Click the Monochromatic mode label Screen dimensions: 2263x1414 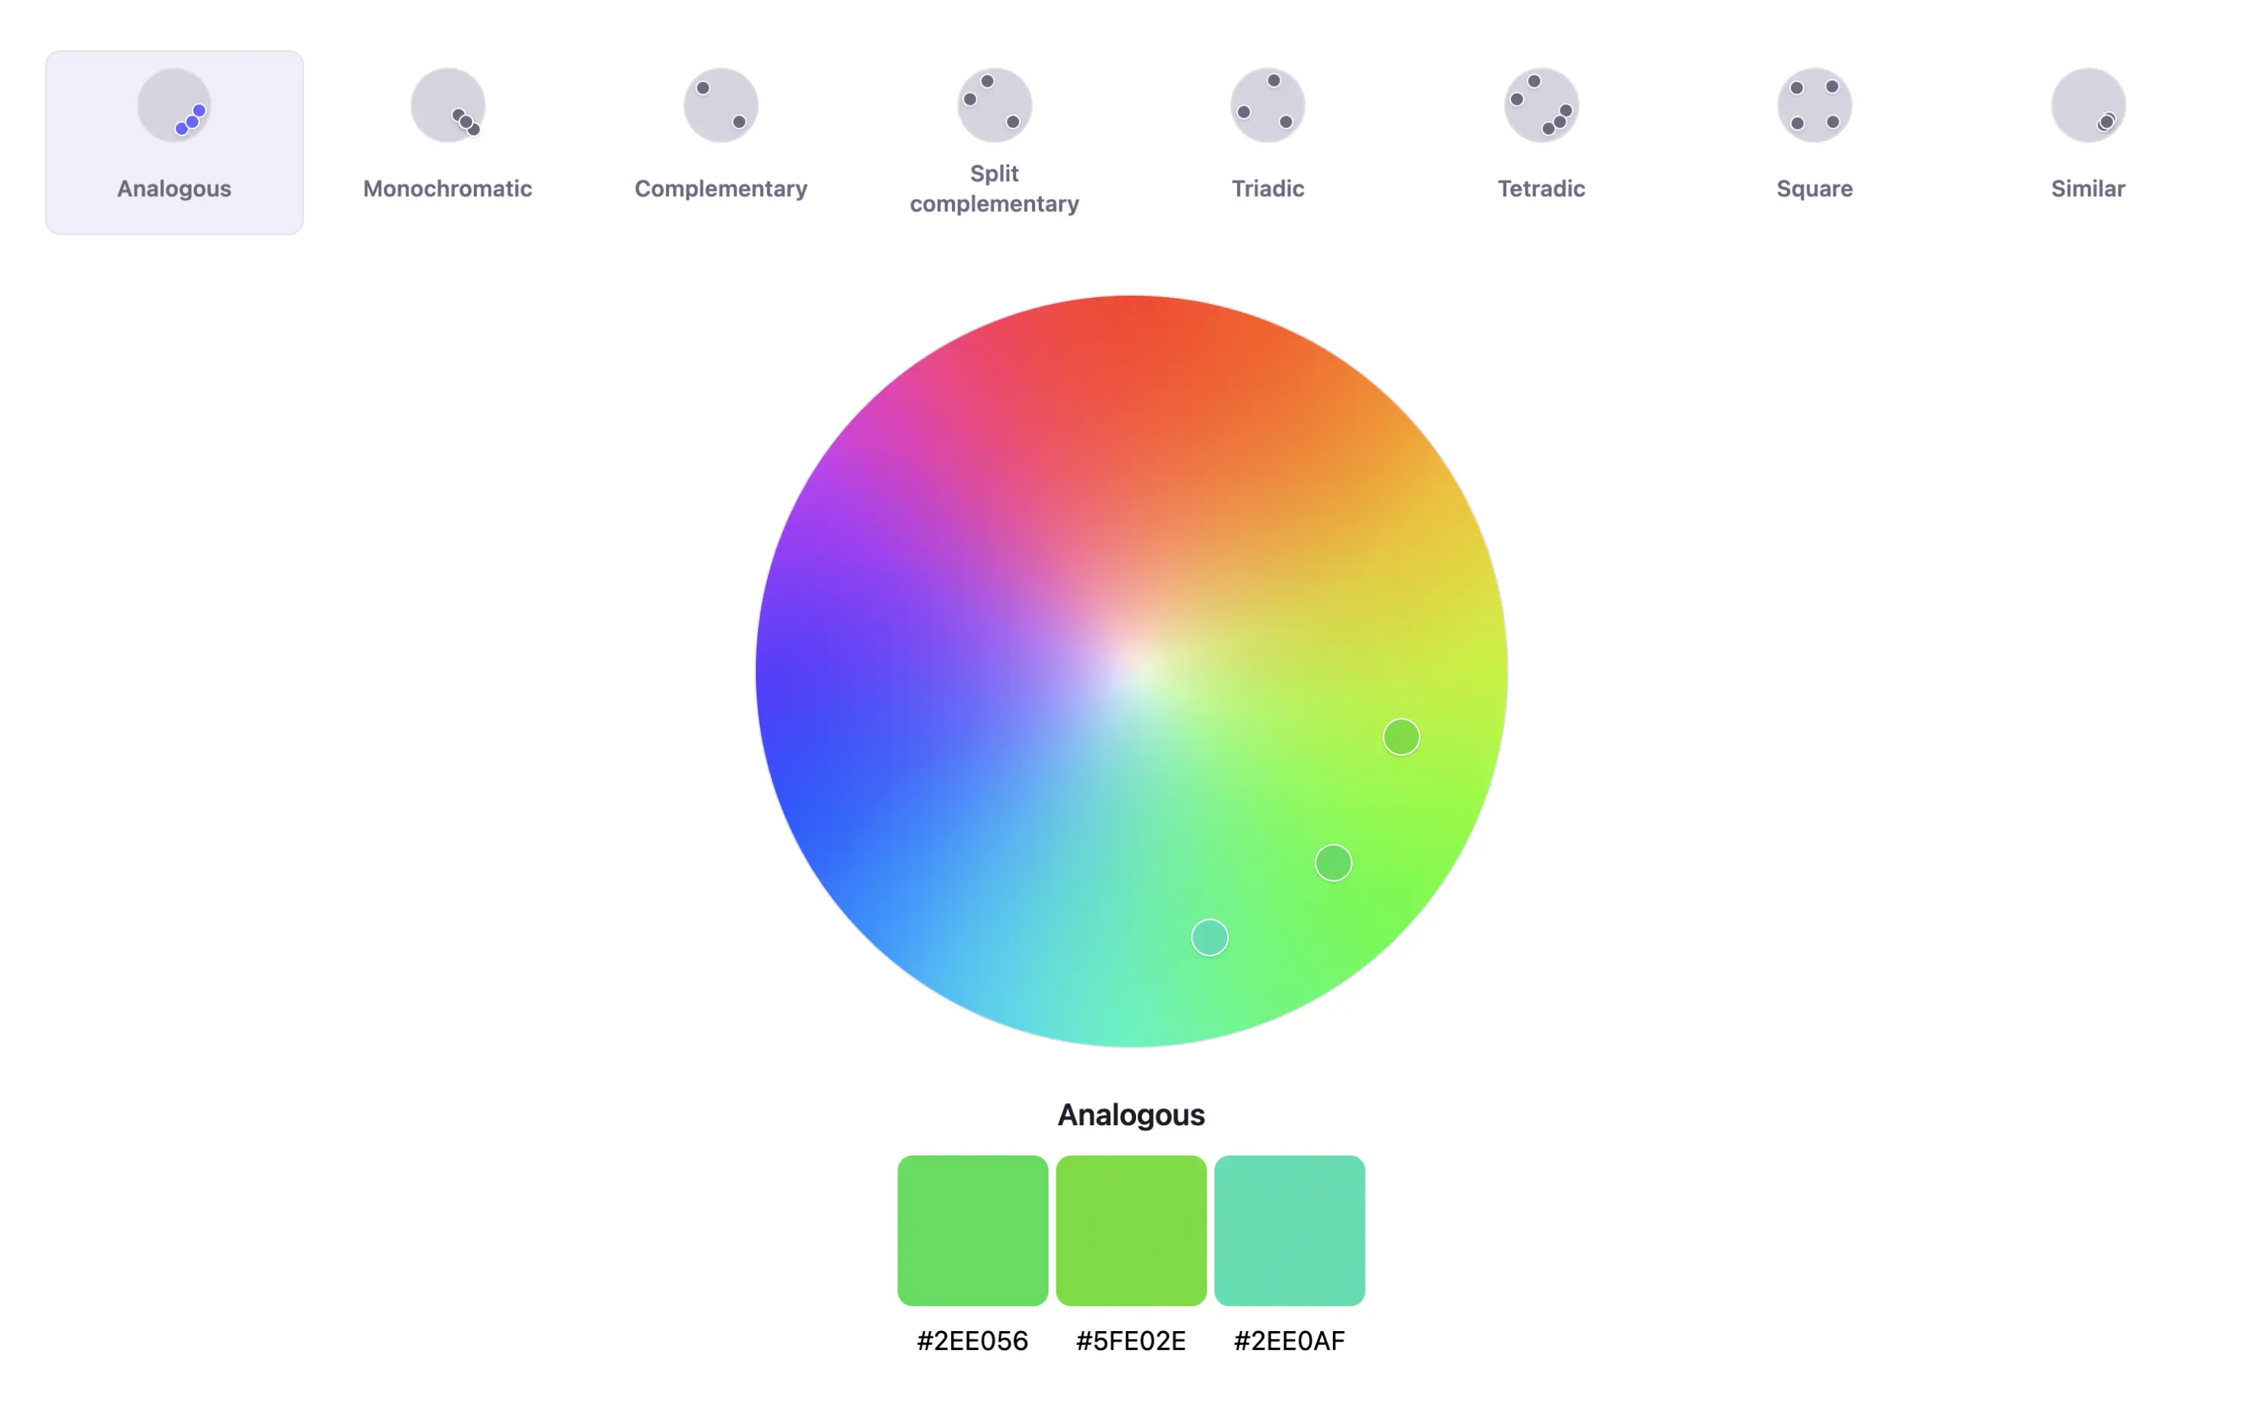(447, 188)
